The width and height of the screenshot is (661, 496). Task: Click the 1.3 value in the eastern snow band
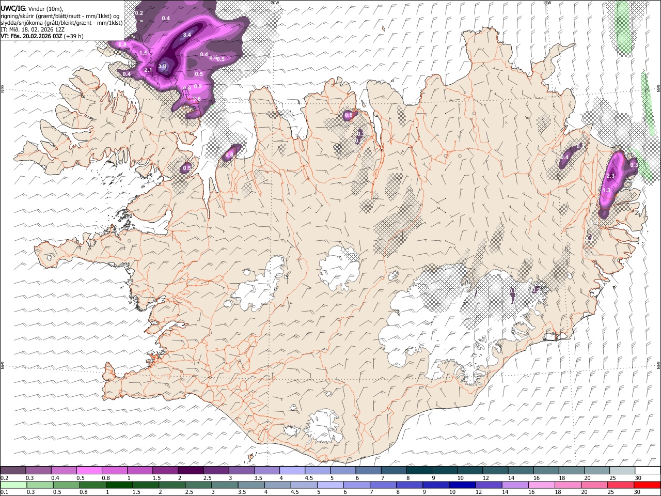[606, 191]
